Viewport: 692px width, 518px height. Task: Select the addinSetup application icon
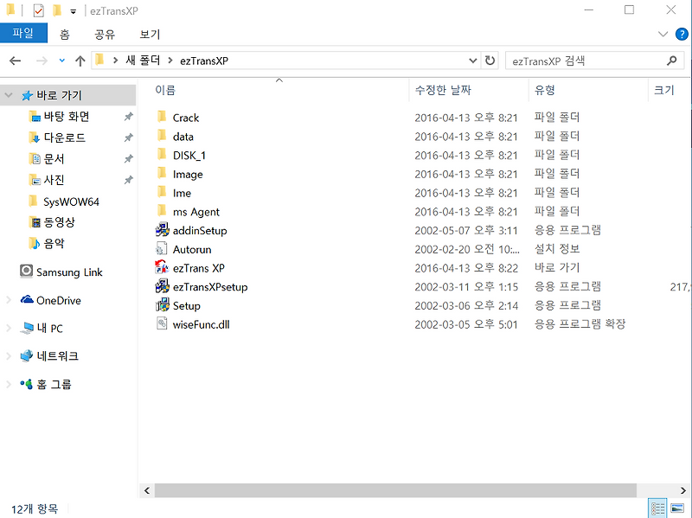(162, 230)
